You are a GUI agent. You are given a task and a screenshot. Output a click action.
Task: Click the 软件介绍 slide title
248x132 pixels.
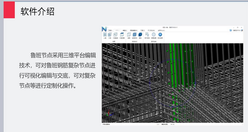[x=37, y=11]
